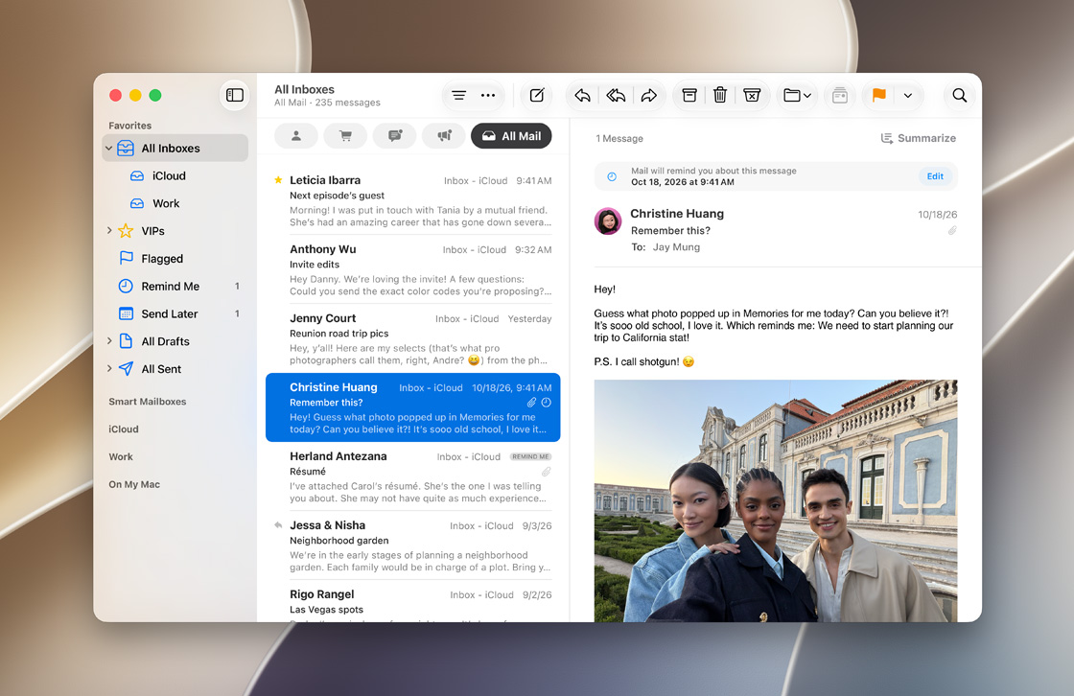Flag the message with orange flag
This screenshot has width=1074, height=696.
[x=878, y=95]
